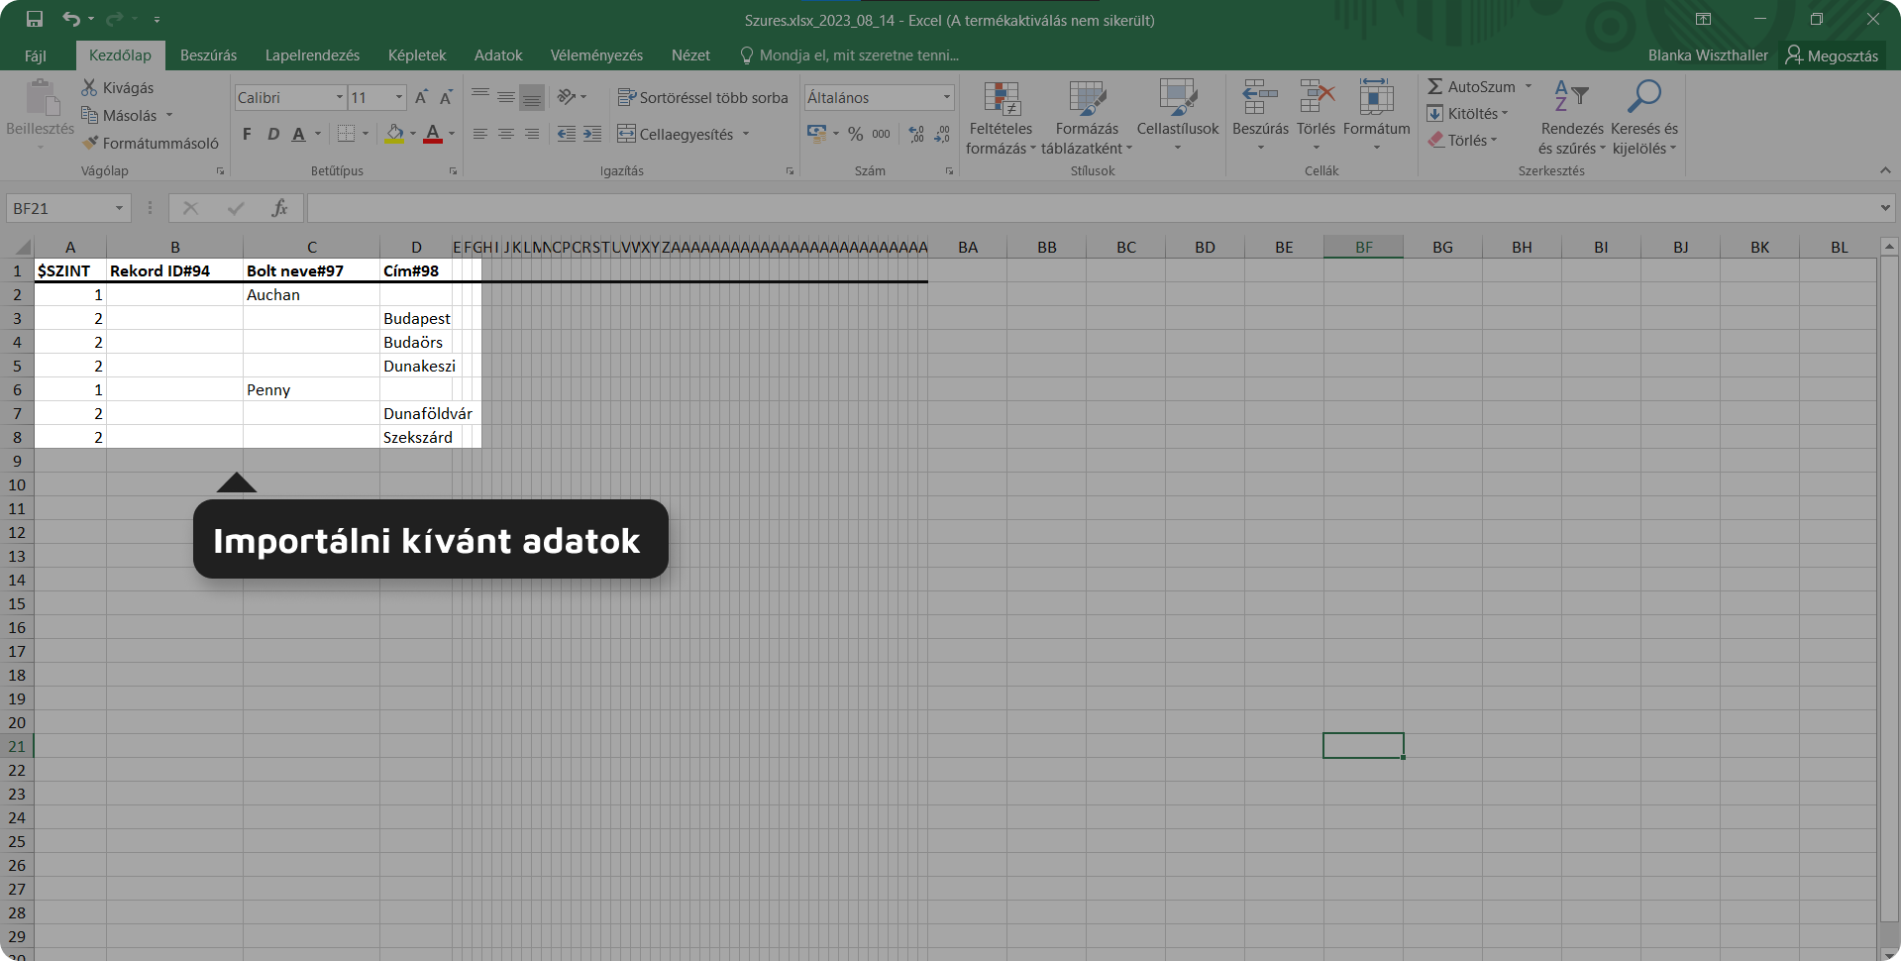Viewport: 1901px width, 961px height.
Task: Increase font size with large A icon
Action: click(421, 97)
